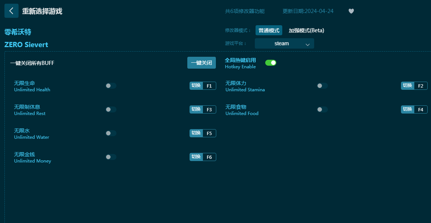Click the F3 key field

click(209, 109)
